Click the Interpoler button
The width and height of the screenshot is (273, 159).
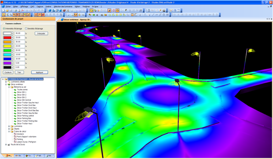[x=41, y=33]
